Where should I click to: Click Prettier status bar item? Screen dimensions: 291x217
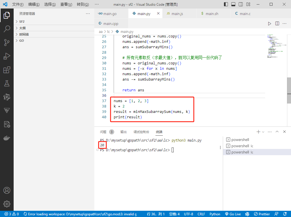(x=262, y=214)
